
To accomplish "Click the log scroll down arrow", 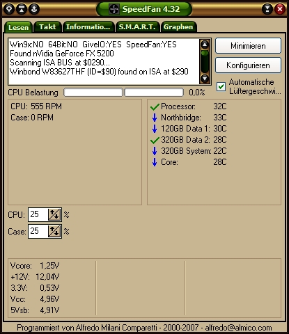I will point(205,79).
